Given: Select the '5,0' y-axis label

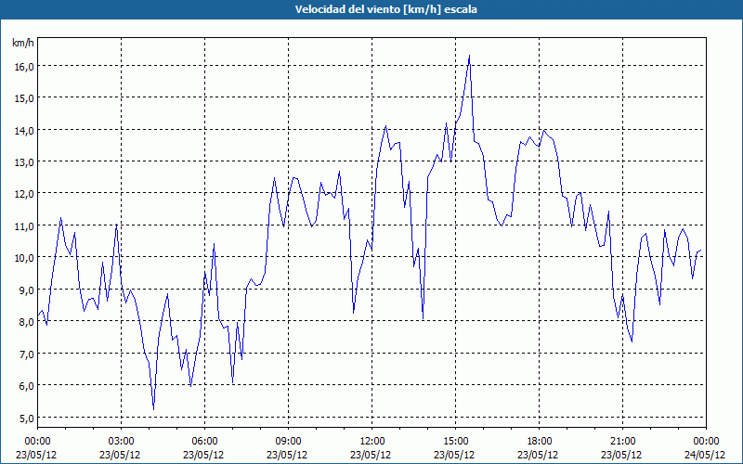Looking at the screenshot, I should [x=26, y=418].
